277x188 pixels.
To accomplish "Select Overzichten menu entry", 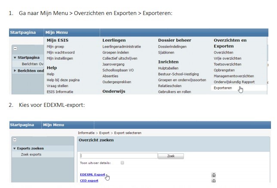I will pyautogui.click(x=224, y=52).
